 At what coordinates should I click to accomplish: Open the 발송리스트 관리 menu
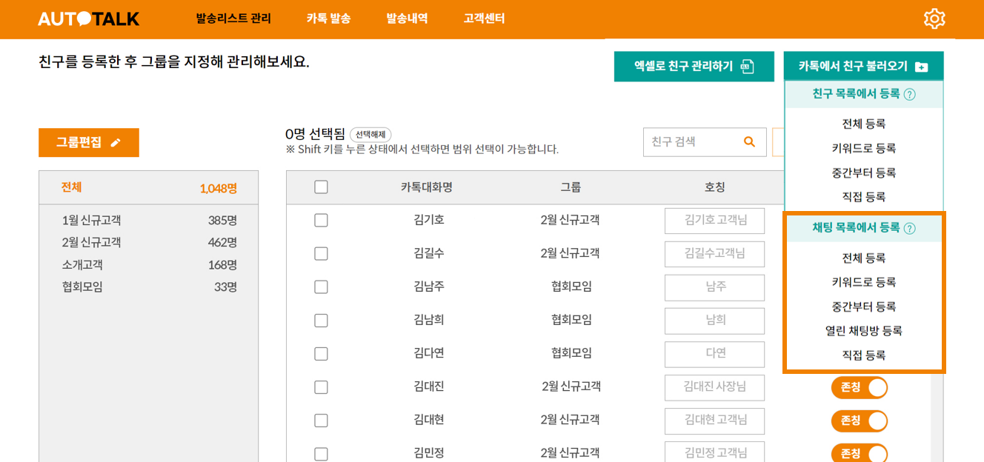click(x=233, y=19)
